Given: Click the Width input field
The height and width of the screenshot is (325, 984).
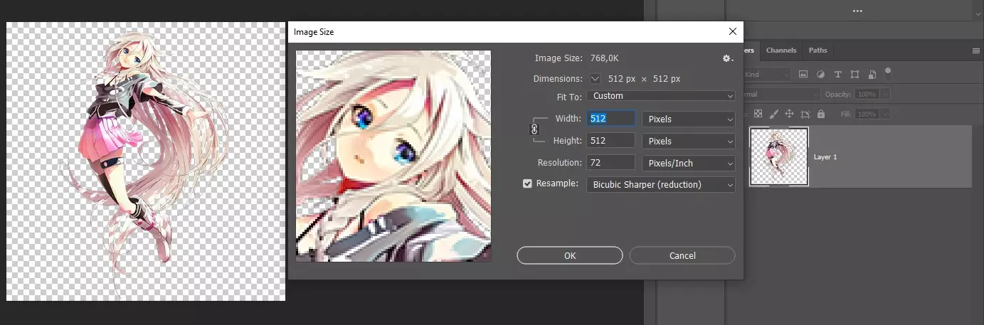Looking at the screenshot, I should tap(610, 119).
